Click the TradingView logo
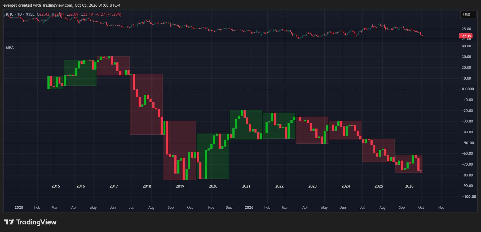This screenshot has height=232, width=481. tap(30, 222)
